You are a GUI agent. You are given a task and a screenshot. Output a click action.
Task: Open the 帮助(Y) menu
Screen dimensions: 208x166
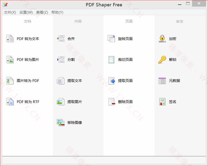pos(57,12)
